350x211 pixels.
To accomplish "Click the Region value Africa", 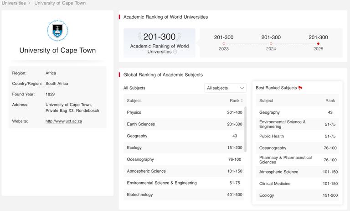I will point(51,73).
